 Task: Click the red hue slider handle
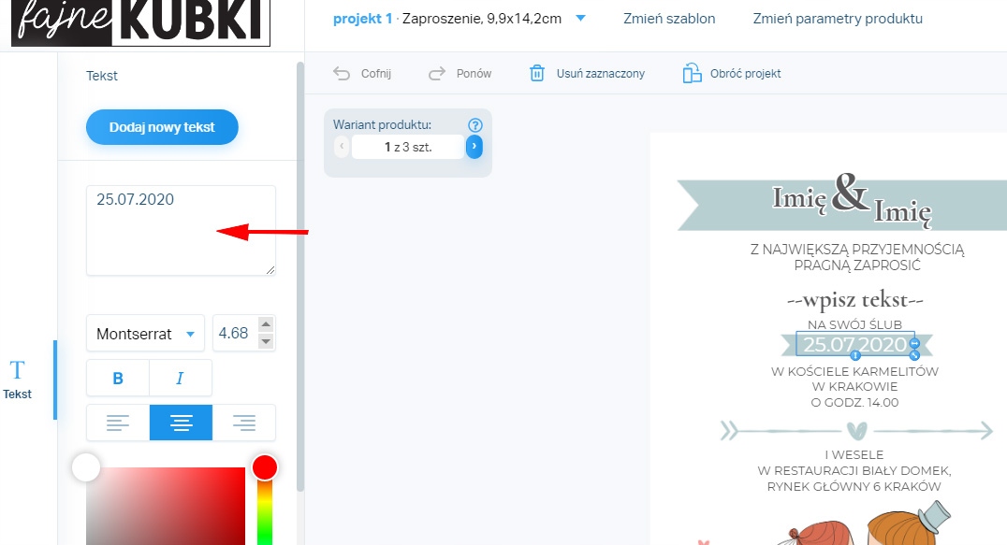(265, 467)
